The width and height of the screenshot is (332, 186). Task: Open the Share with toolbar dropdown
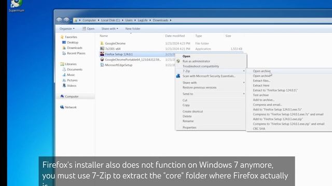[109, 29]
